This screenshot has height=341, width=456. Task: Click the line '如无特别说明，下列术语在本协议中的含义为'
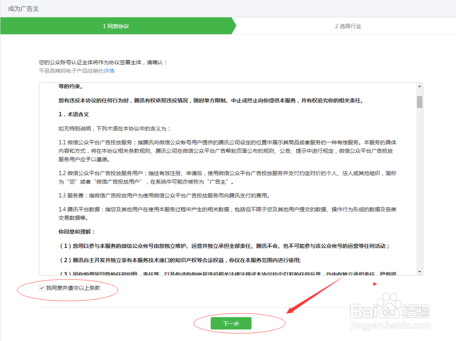[x=114, y=129]
